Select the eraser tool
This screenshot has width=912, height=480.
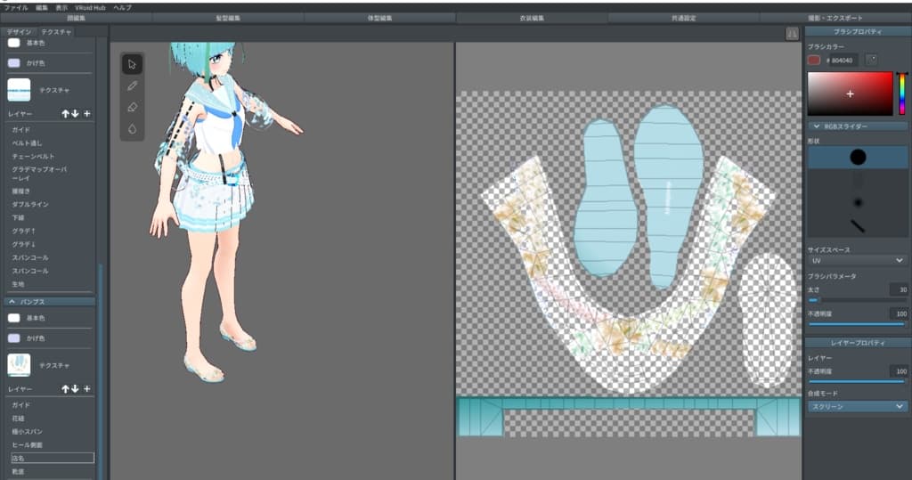(132, 107)
